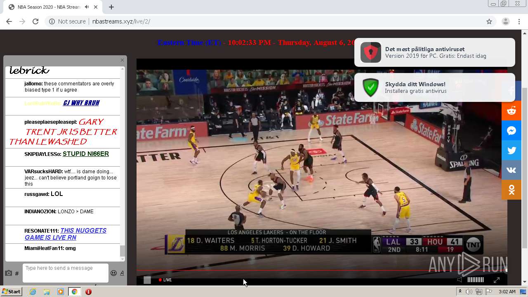The height and width of the screenshot is (297, 528).
Task: Open Chrome profile avatar menu
Action: pos(506,21)
